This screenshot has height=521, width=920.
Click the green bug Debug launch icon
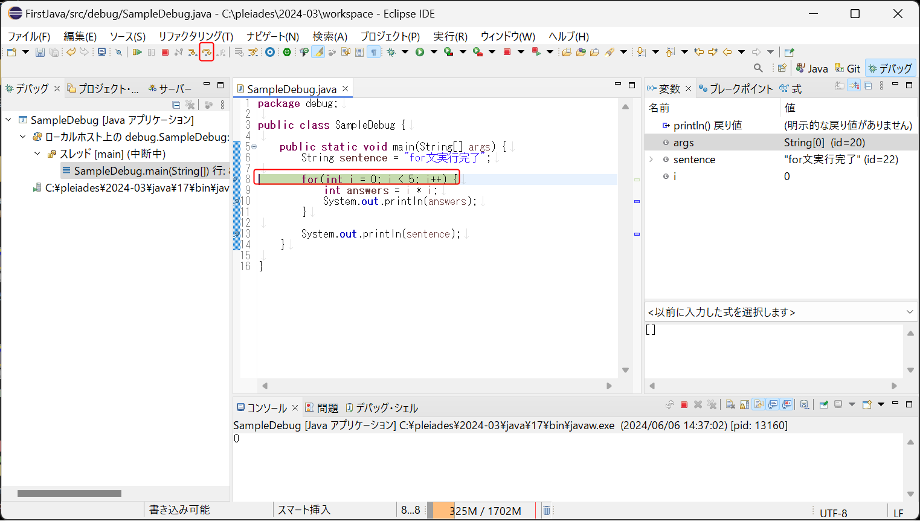coord(391,52)
